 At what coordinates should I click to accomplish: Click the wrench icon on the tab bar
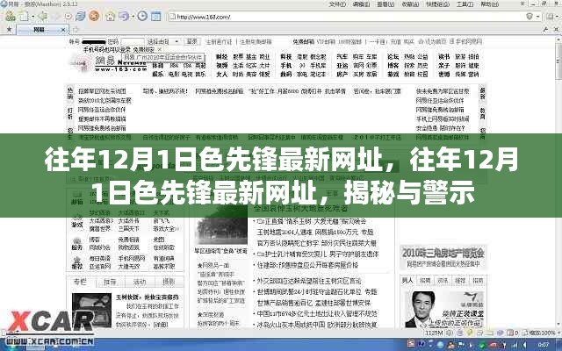tap(546, 29)
